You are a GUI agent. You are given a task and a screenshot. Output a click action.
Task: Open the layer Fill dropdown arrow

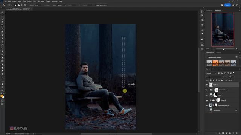233,80
